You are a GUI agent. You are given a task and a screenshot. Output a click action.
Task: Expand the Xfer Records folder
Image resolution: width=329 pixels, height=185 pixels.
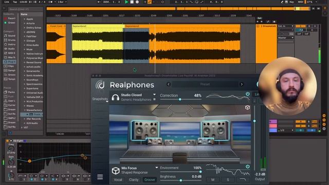25,119
